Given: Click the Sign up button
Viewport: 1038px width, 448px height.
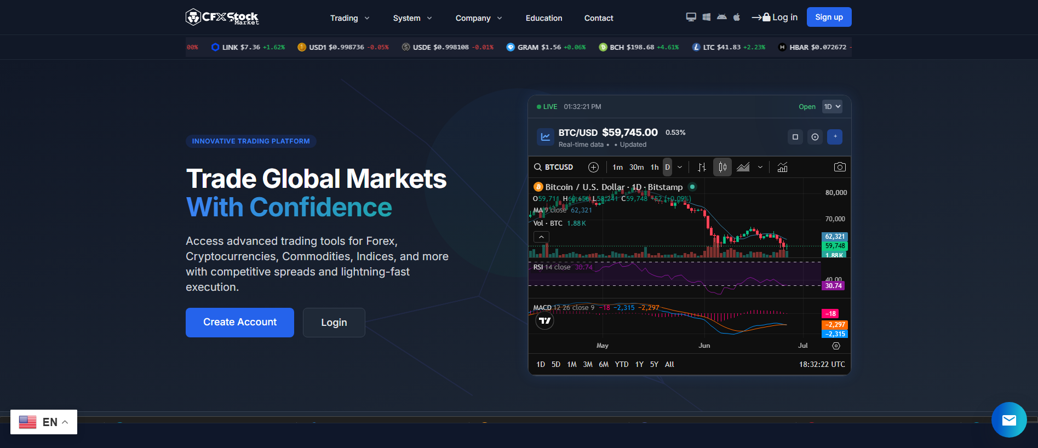Looking at the screenshot, I should (829, 17).
